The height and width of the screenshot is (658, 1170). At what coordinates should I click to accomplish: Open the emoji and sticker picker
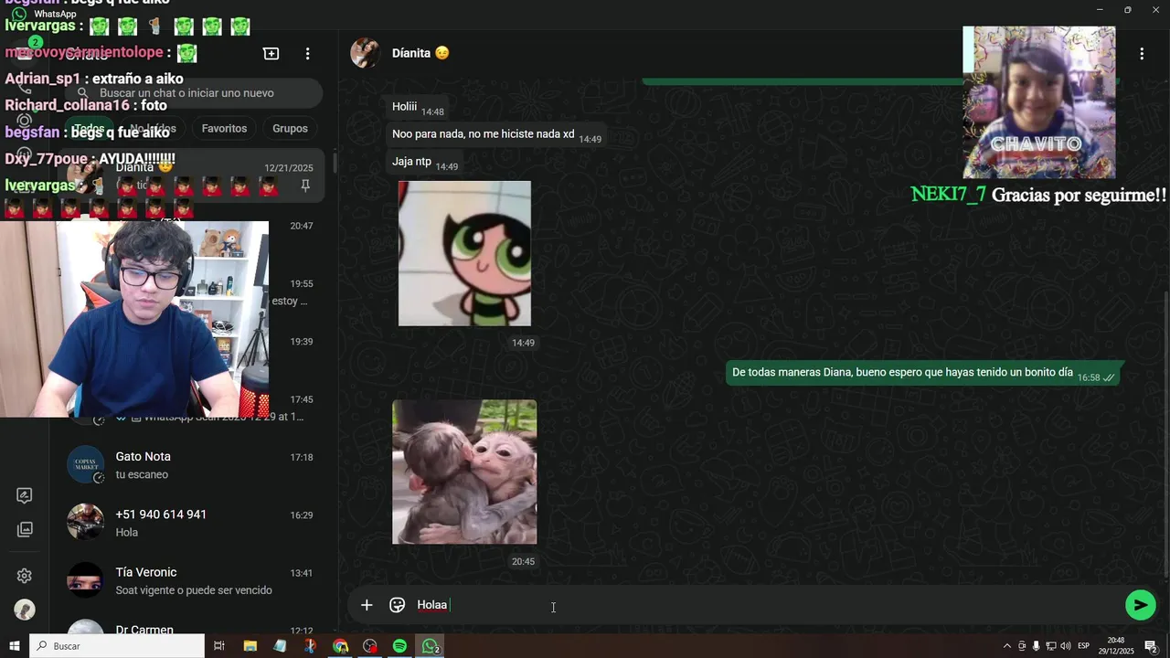(x=397, y=605)
